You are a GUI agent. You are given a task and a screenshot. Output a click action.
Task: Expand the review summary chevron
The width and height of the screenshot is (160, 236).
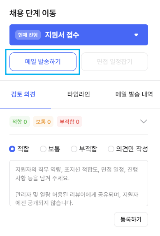(144, 121)
